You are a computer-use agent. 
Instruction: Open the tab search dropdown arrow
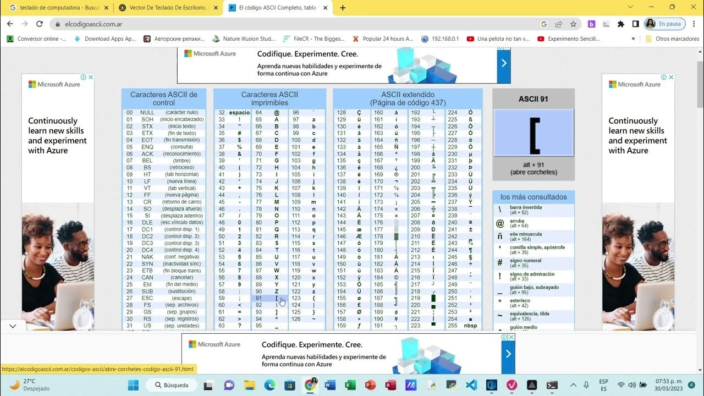pos(631,7)
